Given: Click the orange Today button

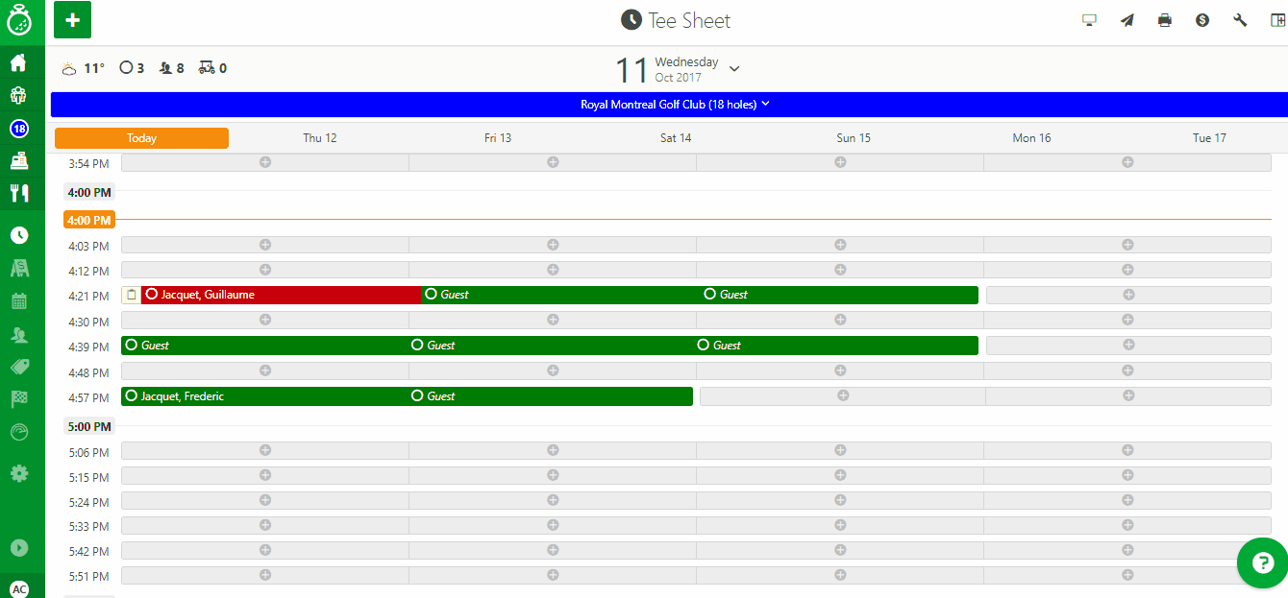Looking at the screenshot, I should pyautogui.click(x=141, y=138).
